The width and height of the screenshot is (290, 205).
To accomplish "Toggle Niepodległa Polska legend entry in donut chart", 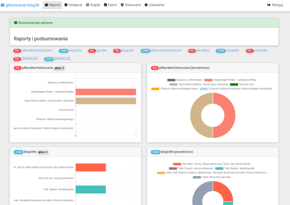I will [208, 80].
